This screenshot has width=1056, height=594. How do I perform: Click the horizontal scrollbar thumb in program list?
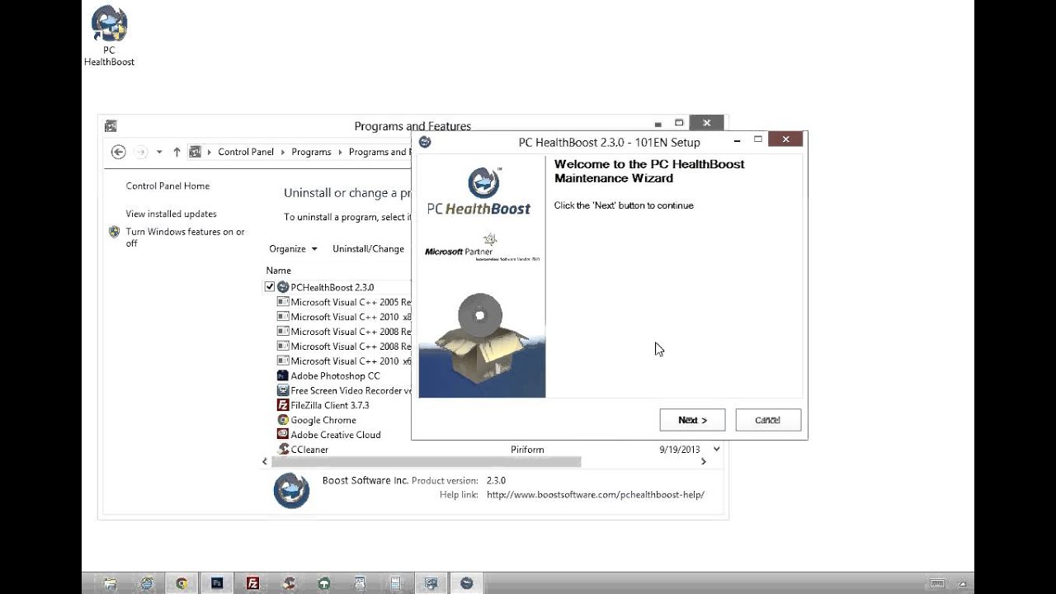point(426,462)
